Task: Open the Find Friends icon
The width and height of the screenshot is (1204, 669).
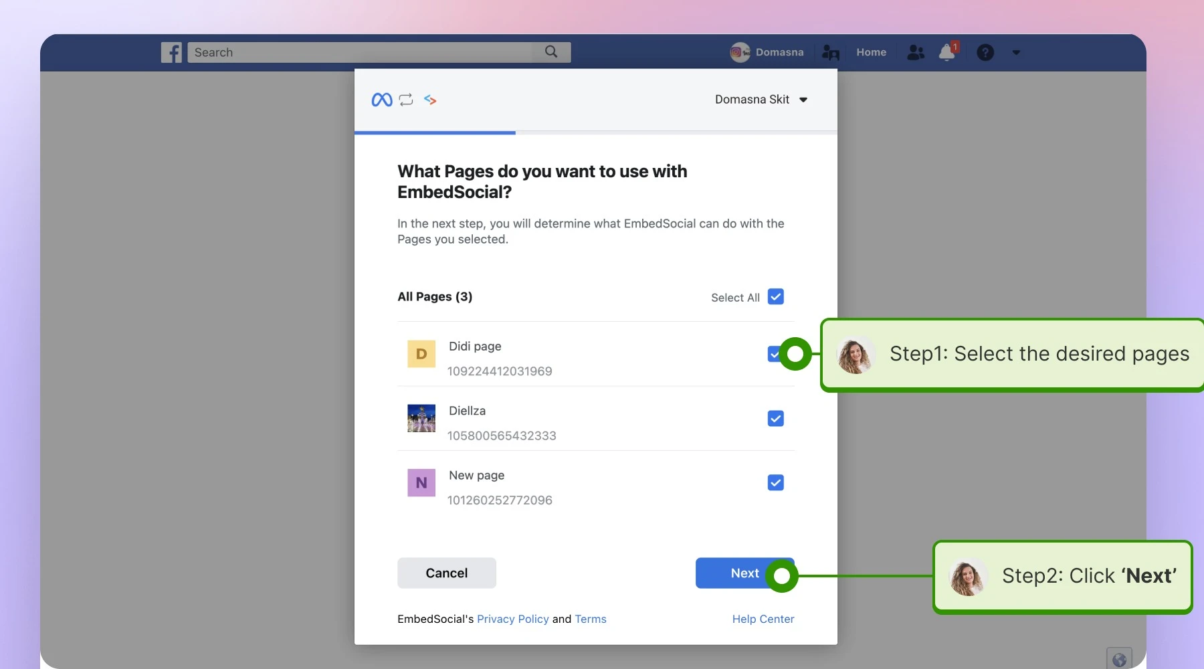Action: (830, 52)
